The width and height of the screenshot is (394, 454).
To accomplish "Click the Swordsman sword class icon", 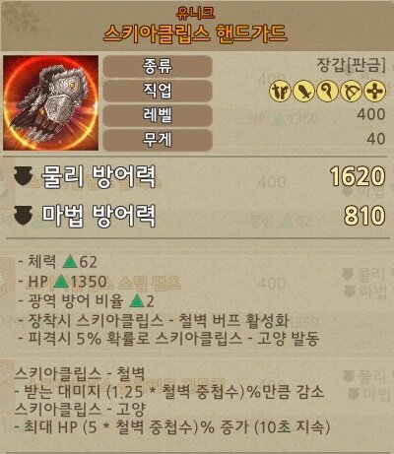I will [304, 92].
